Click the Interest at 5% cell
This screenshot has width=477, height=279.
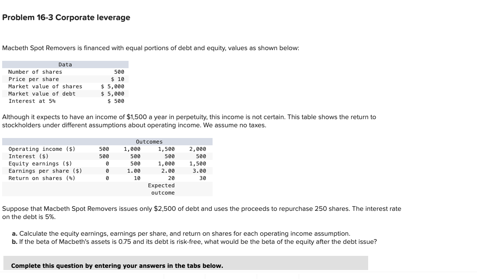click(64, 101)
